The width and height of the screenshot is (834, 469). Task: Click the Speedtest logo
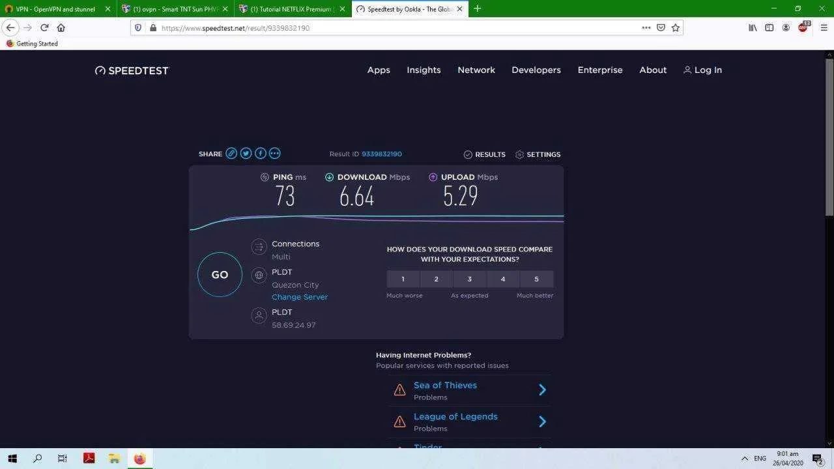(132, 70)
